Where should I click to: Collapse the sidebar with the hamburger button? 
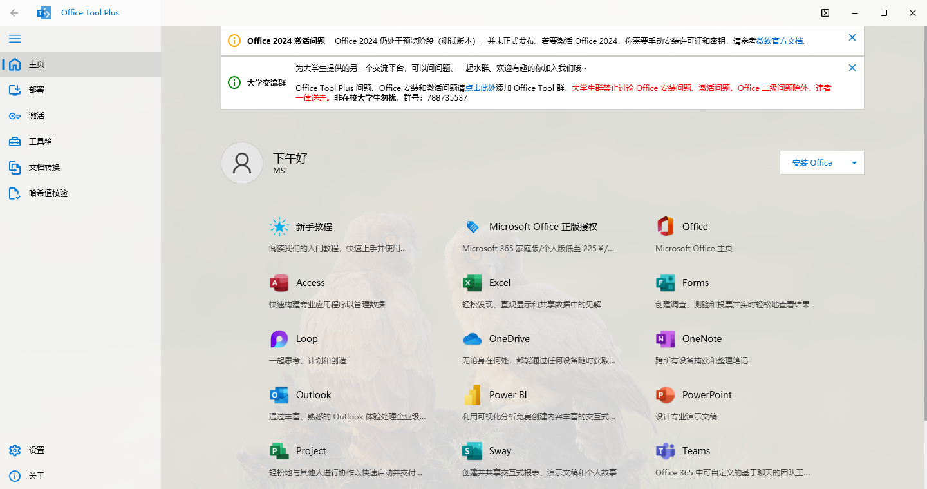pyautogui.click(x=14, y=38)
